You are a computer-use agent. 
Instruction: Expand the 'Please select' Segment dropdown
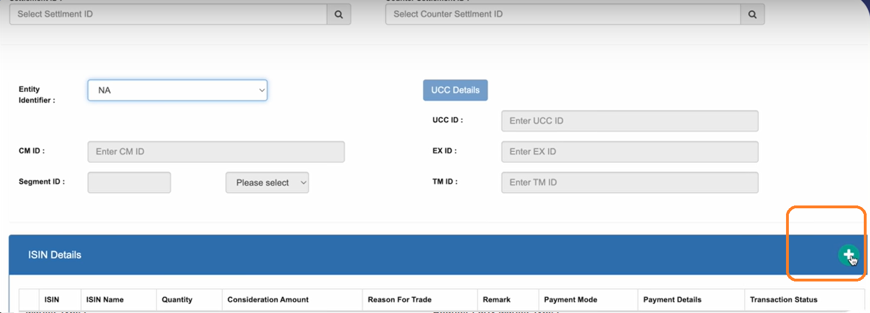coord(267,183)
